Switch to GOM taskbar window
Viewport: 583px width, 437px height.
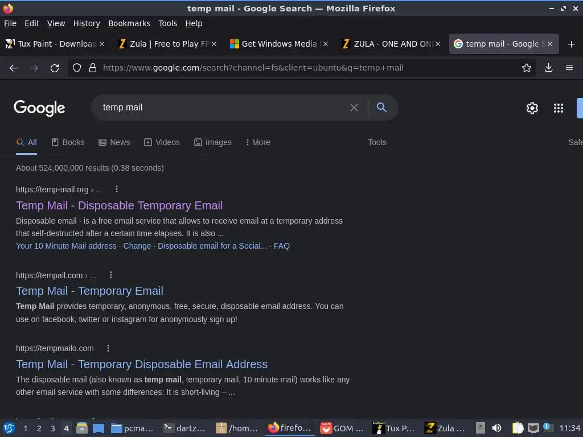tap(342, 428)
